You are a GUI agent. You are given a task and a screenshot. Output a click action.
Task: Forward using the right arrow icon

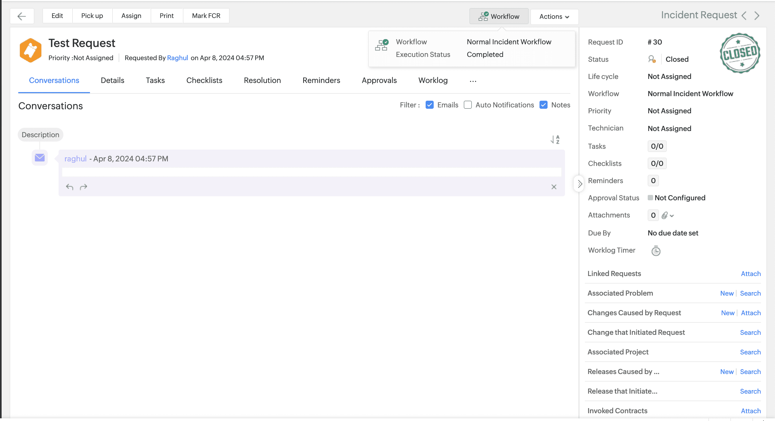coord(84,187)
